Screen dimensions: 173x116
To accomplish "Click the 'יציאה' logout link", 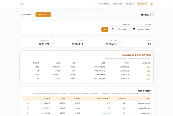I will tap(21, 4).
